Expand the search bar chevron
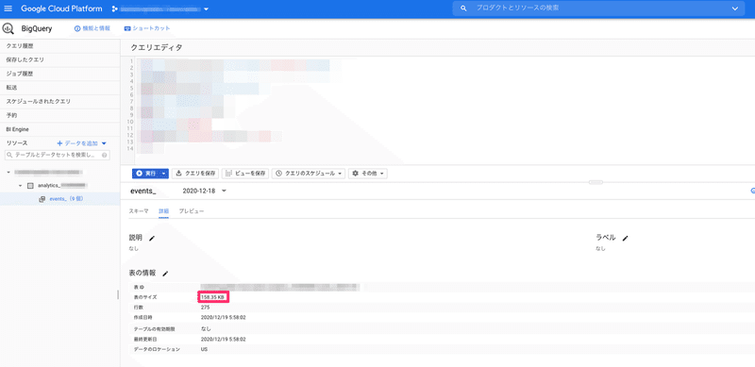 [x=735, y=8]
